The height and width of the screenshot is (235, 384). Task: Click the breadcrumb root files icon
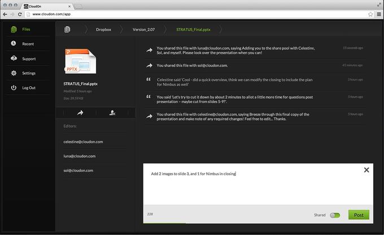pos(67,29)
